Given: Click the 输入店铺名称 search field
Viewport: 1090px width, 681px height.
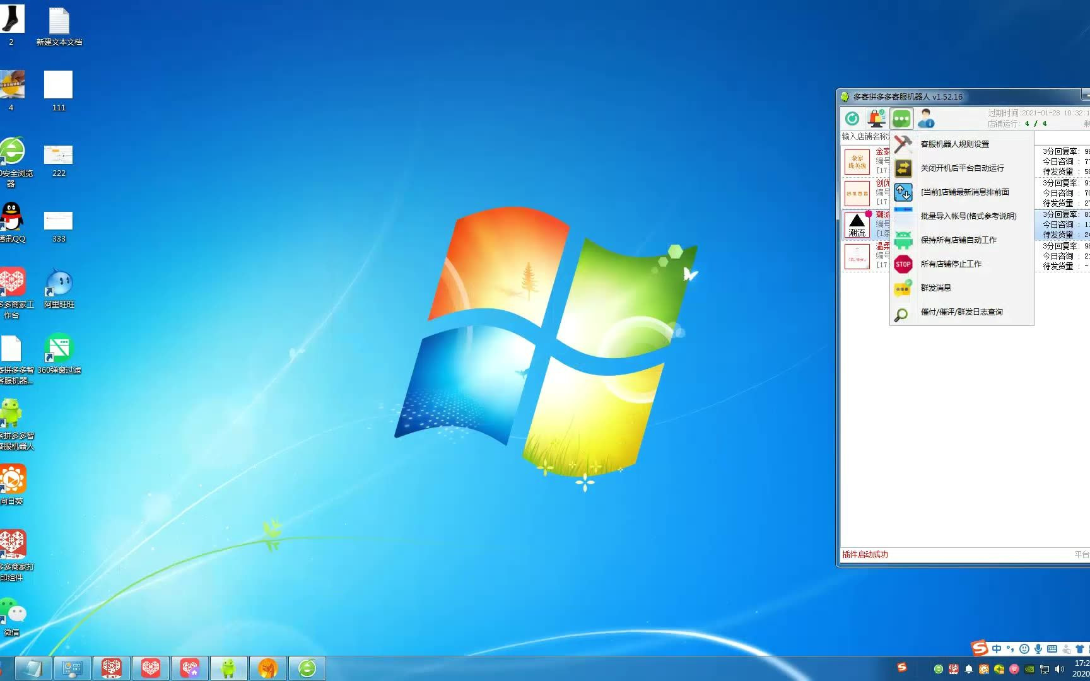Looking at the screenshot, I should coord(865,137).
